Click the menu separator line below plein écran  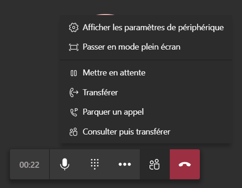click(146, 60)
